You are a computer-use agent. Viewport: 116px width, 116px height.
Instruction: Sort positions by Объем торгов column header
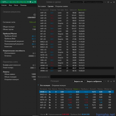click(108, 89)
